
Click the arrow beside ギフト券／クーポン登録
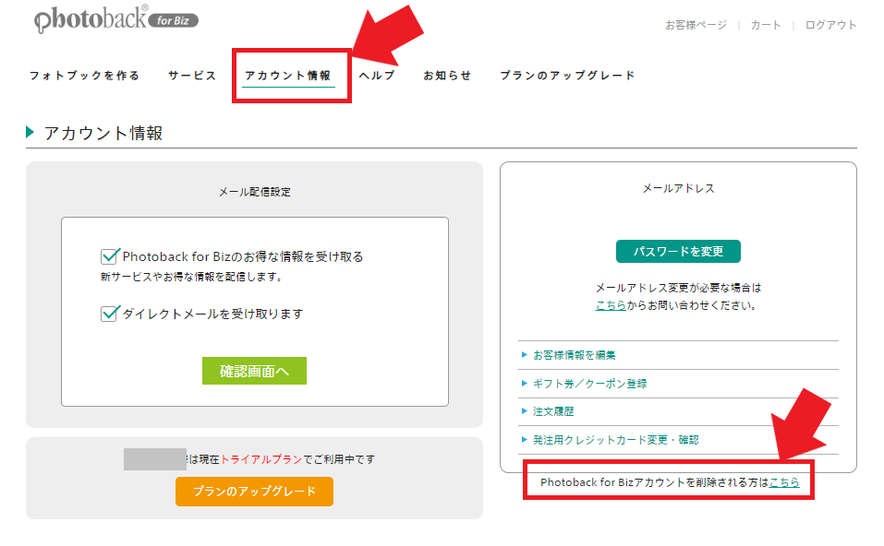(525, 383)
